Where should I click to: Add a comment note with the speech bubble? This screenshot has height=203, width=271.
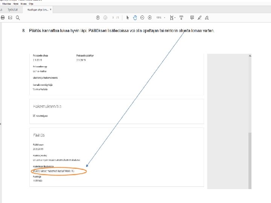coord(192,18)
